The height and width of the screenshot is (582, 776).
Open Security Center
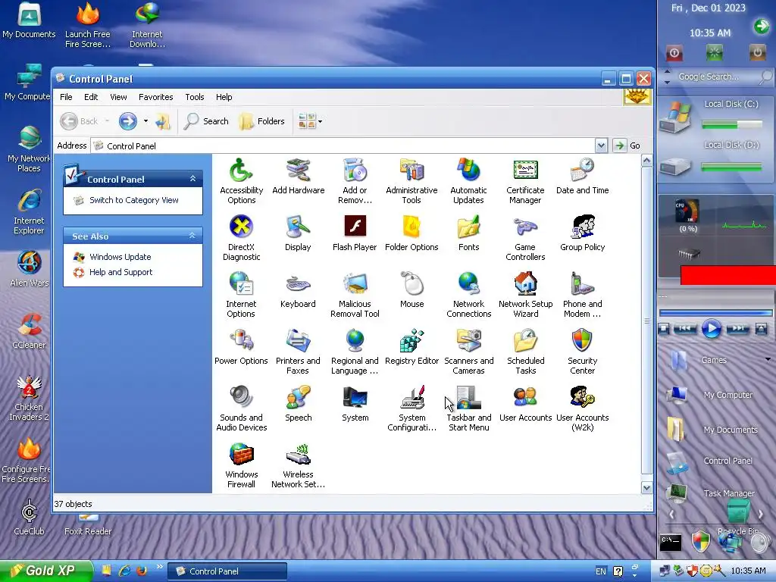coord(582,352)
